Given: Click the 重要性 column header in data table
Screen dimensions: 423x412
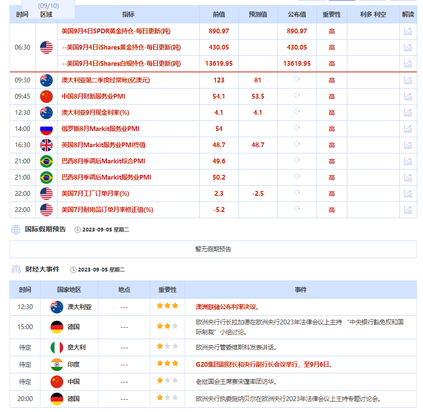Looking at the screenshot, I should point(332,15).
